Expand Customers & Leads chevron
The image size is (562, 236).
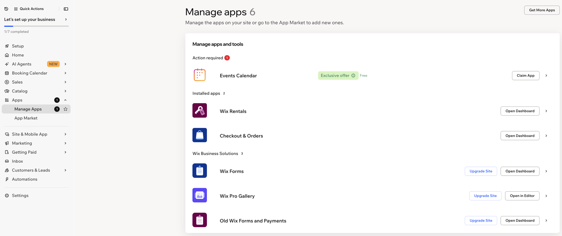tap(65, 170)
